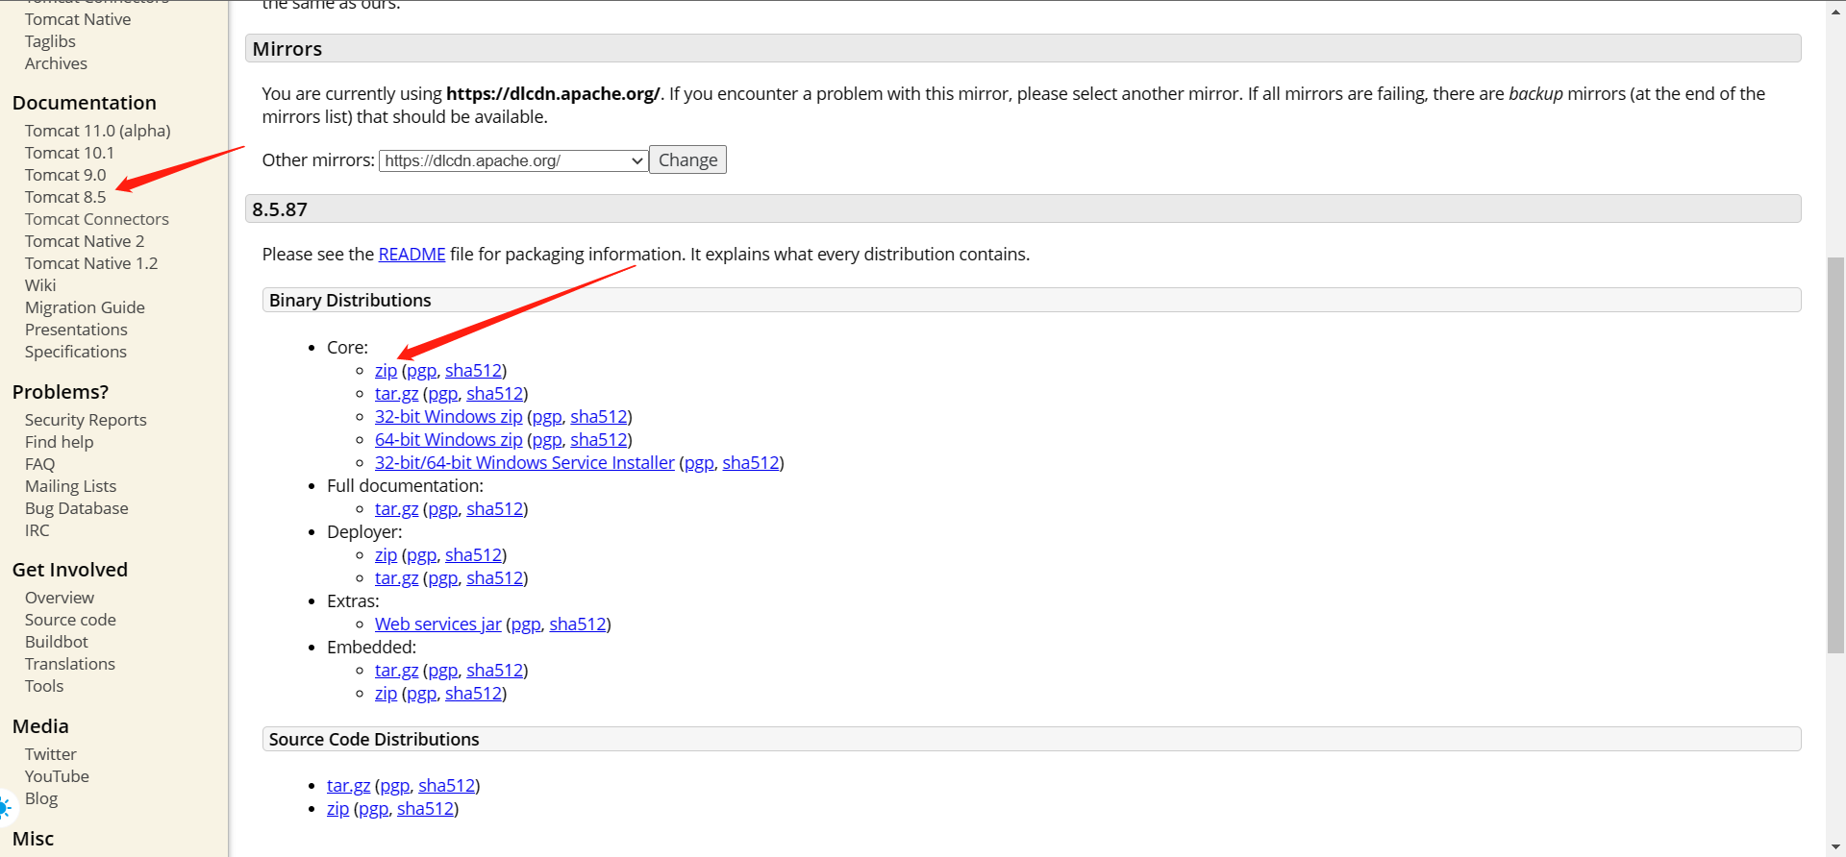Open Mailing Lists link

tap(70, 486)
